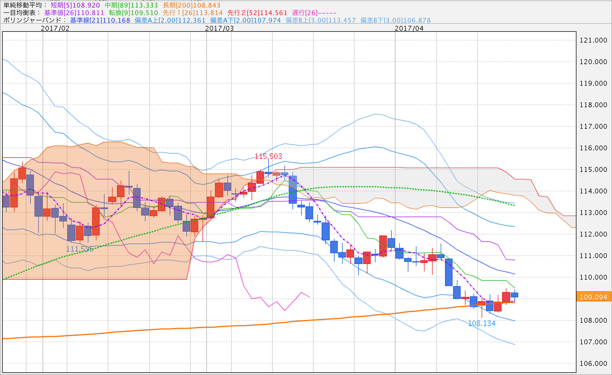Click the 115.503 high price annotation
This screenshot has width=612, height=375.
pyautogui.click(x=268, y=156)
